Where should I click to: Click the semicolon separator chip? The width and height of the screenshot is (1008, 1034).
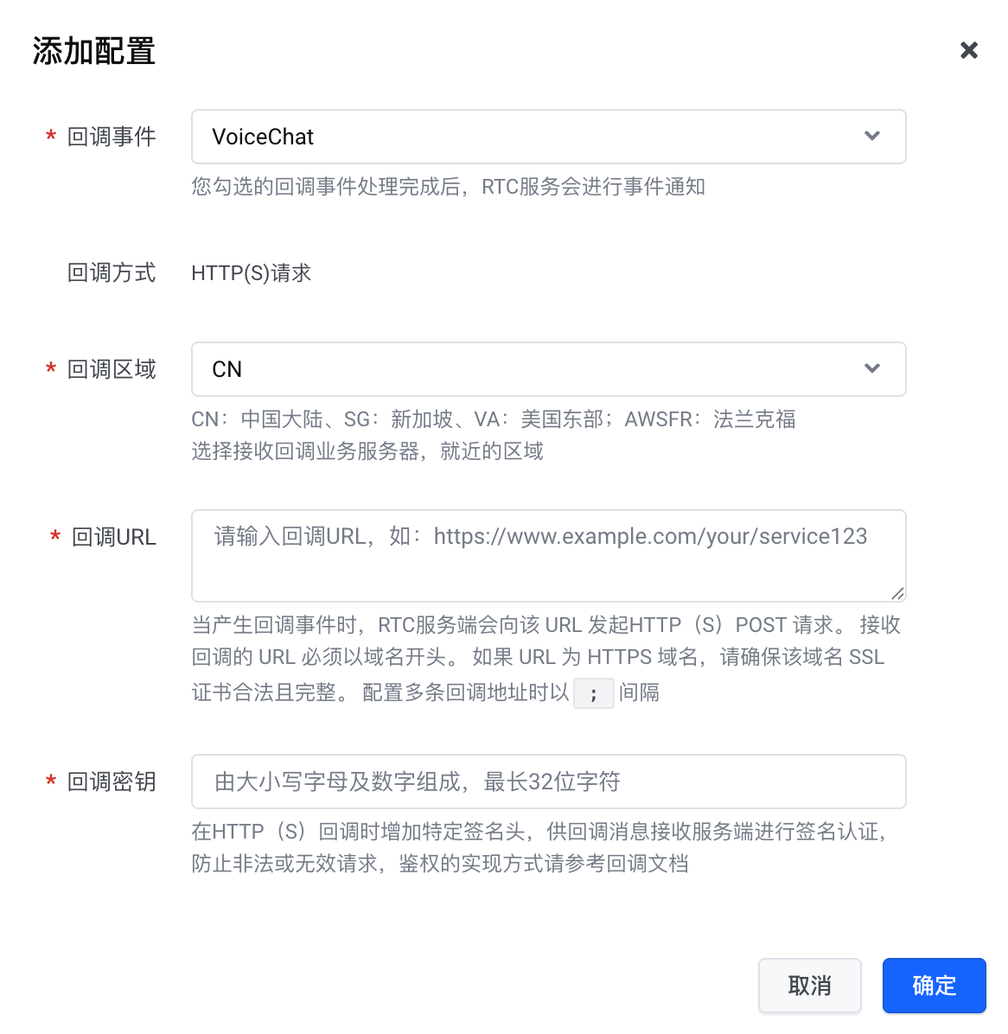[x=593, y=693]
